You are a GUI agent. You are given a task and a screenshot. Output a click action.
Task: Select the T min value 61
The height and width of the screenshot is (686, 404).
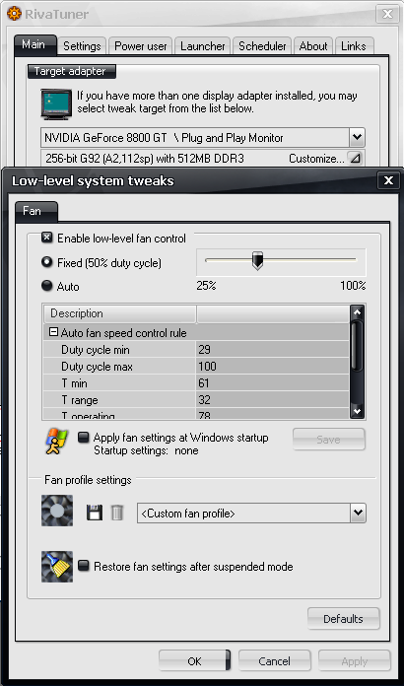click(272, 383)
